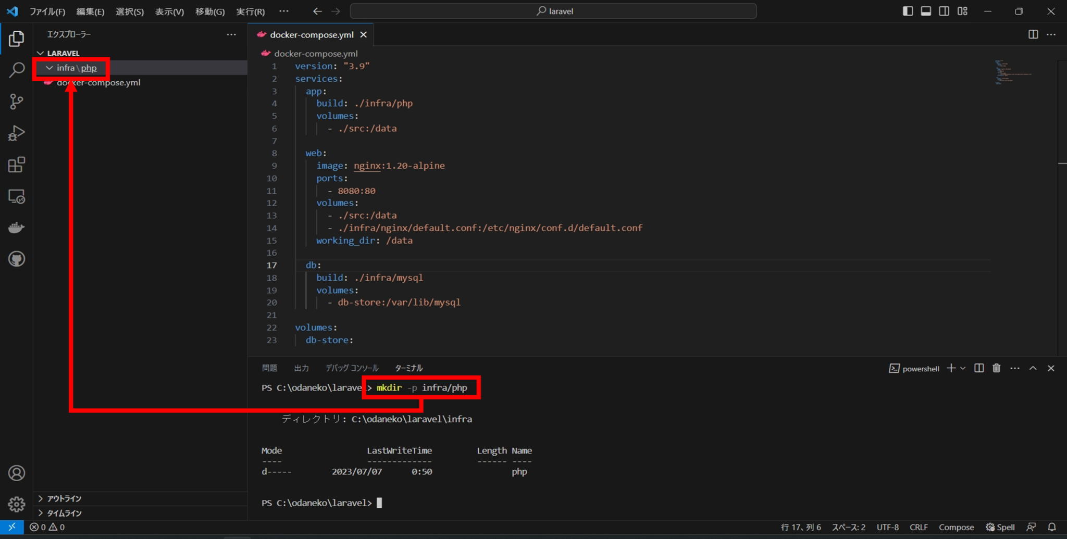Image resolution: width=1067 pixels, height=539 pixels.
Task: Open the ファイル(F) menu
Action: pyautogui.click(x=48, y=11)
